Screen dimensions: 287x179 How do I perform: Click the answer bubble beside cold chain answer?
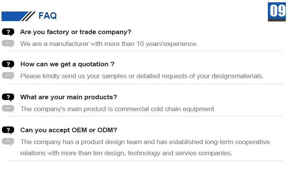tap(8, 108)
